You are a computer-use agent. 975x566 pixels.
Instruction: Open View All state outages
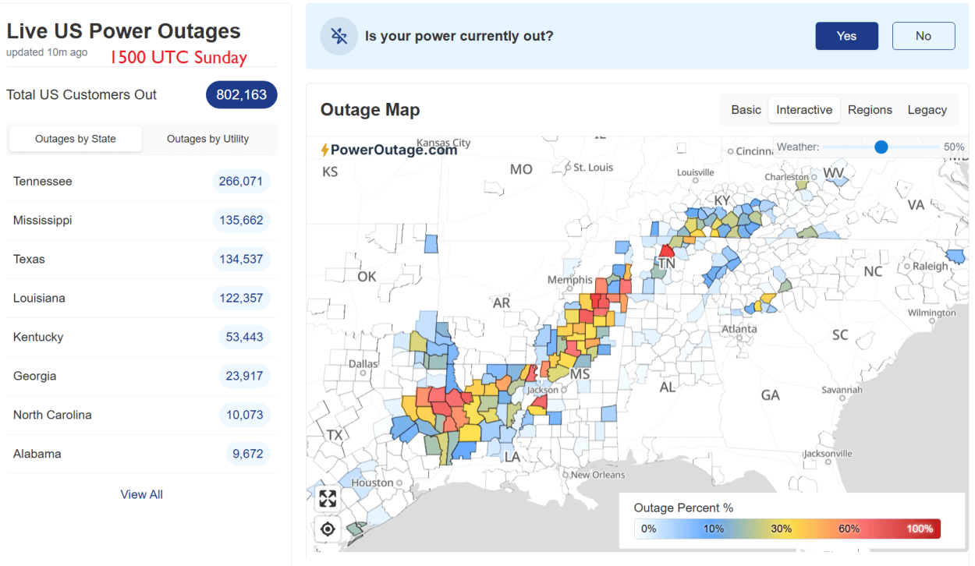[x=141, y=493]
